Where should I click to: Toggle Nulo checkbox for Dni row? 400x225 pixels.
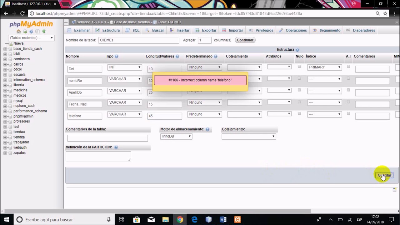point(299,67)
